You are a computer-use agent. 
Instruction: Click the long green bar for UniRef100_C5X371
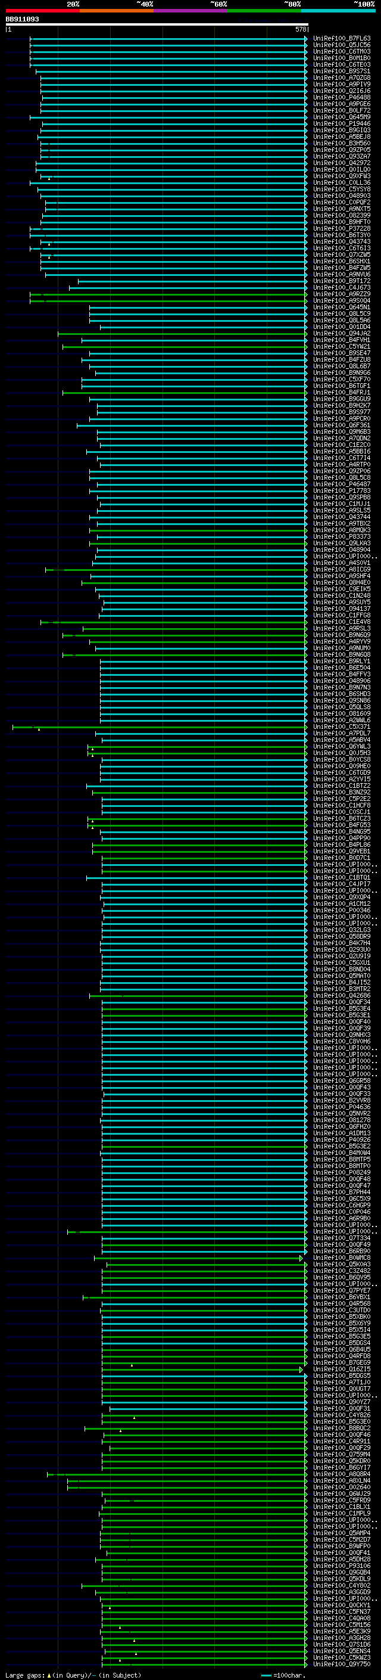tap(160, 727)
